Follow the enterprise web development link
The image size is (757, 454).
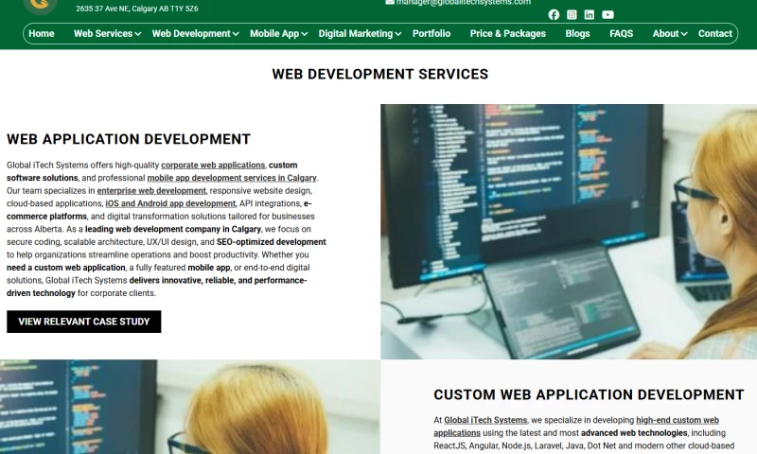tap(151, 190)
